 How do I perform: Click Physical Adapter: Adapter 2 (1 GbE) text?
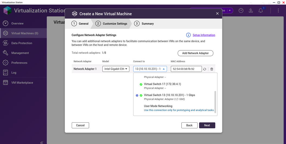164,99
